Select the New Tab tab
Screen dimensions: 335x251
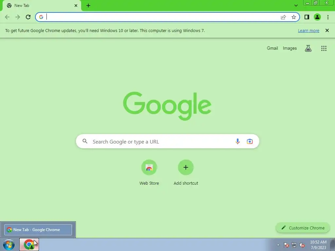tap(42, 6)
